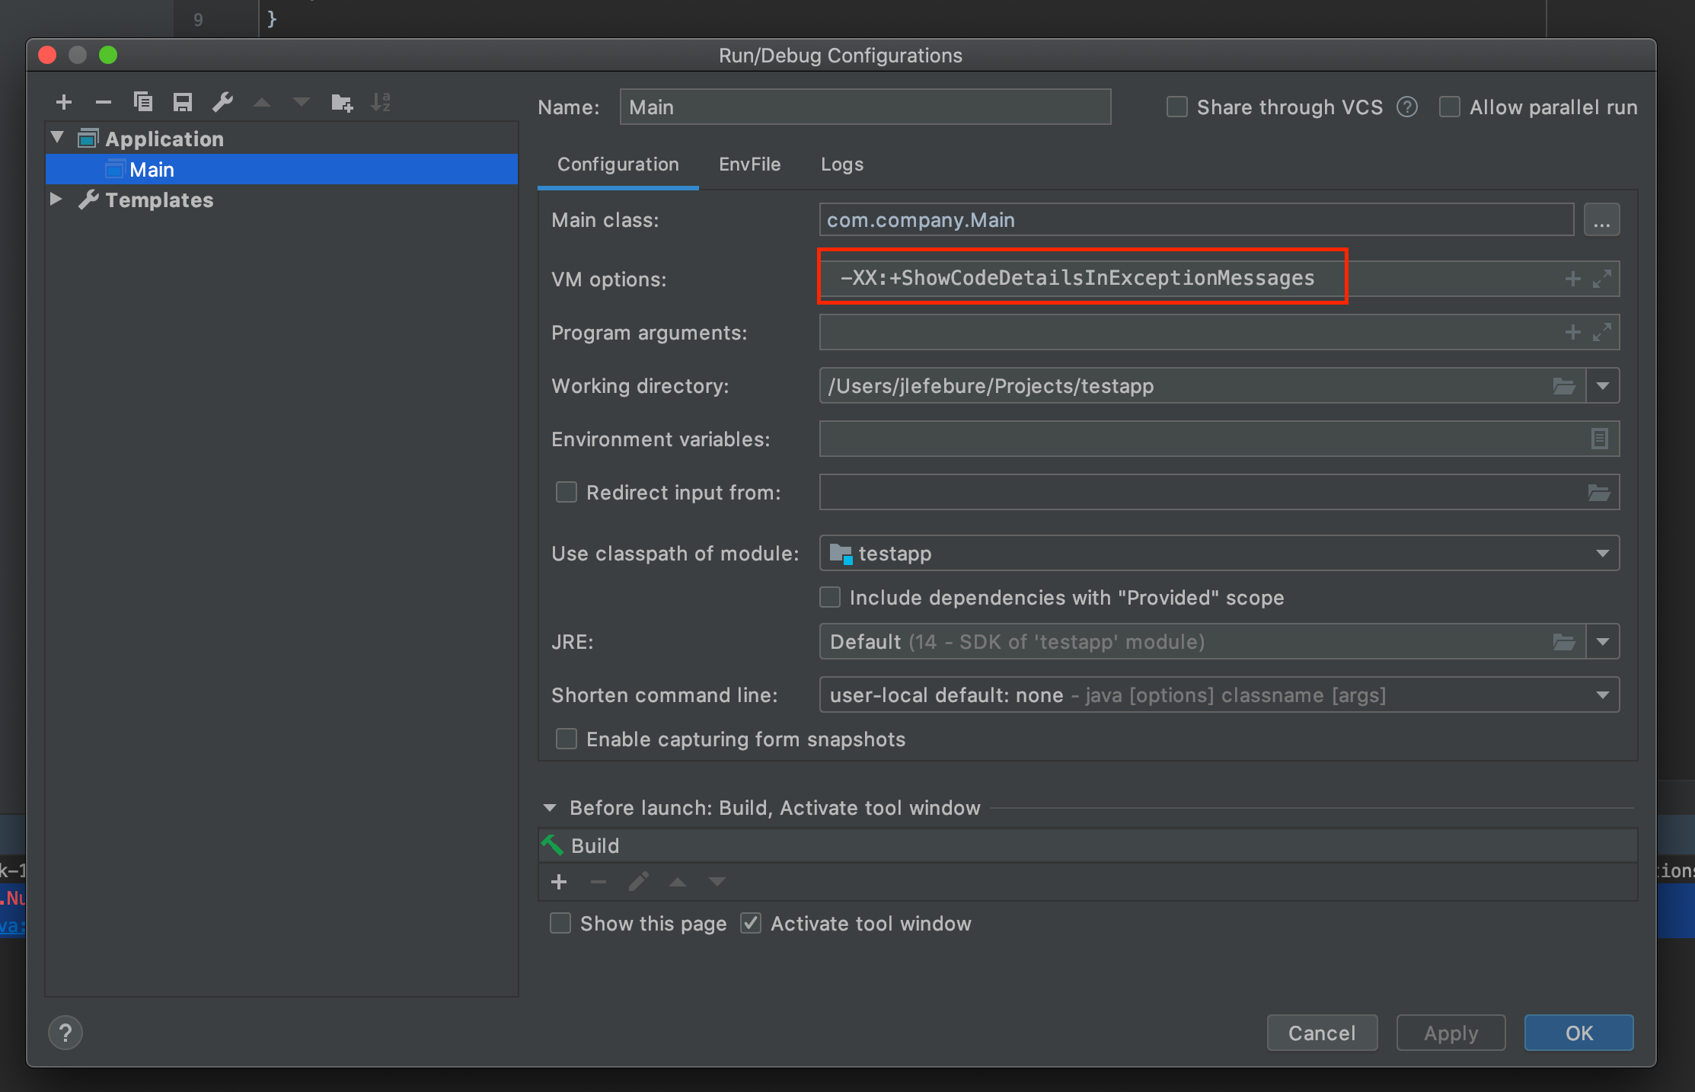Open the Environment variables editor icon
Viewport: 1695px width, 1092px height.
pos(1599,439)
